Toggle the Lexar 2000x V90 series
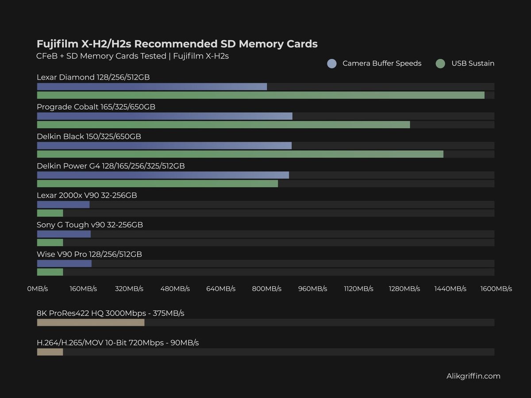 tap(86, 195)
